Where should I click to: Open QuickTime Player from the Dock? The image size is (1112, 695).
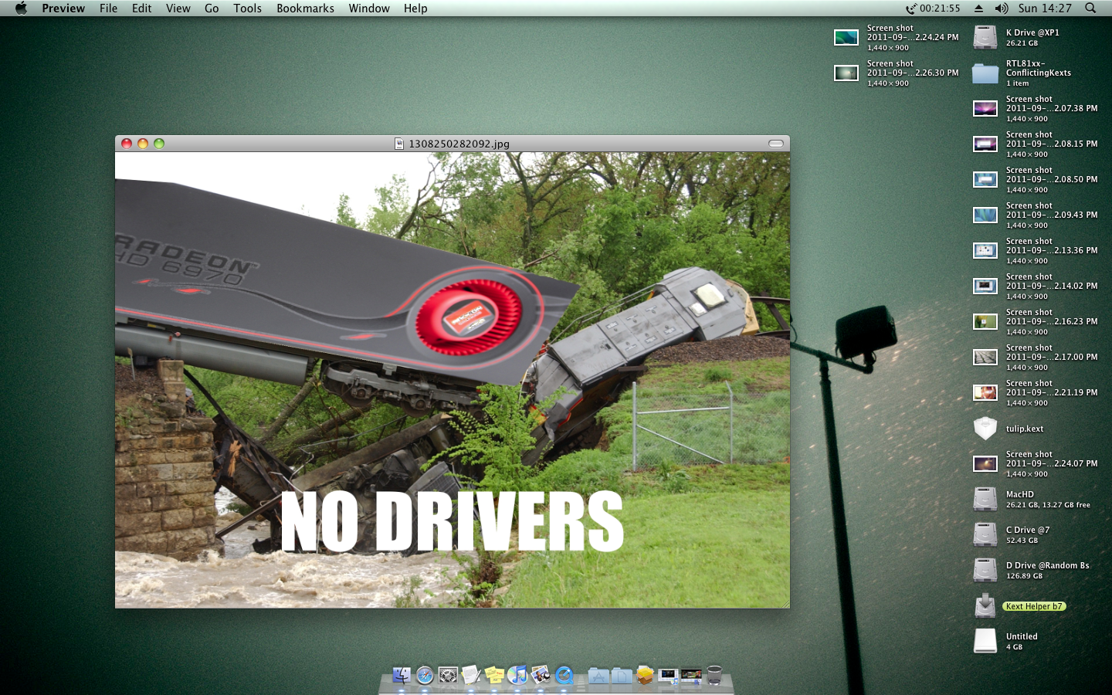pos(564,676)
